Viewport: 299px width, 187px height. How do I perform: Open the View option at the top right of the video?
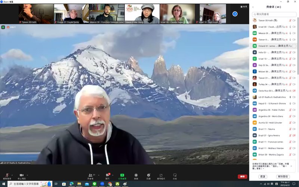[x=244, y=7]
